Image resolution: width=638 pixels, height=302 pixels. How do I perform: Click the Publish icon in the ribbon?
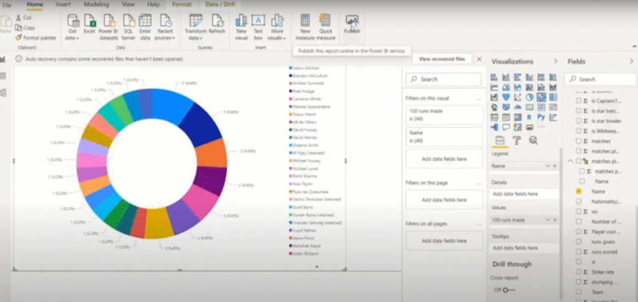click(351, 24)
